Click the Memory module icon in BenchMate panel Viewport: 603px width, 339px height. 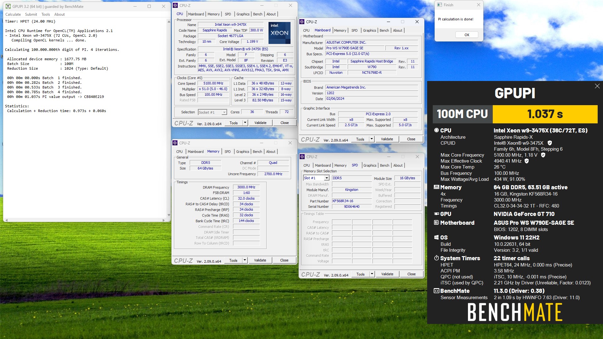tap(437, 187)
